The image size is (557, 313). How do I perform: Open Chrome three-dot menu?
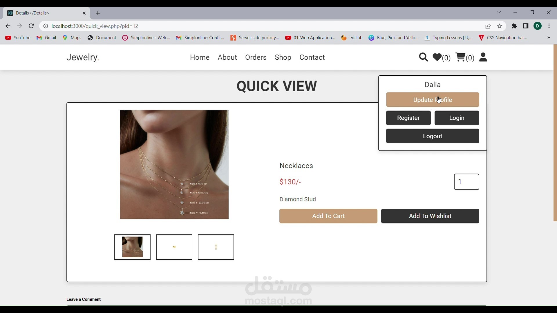(x=549, y=26)
